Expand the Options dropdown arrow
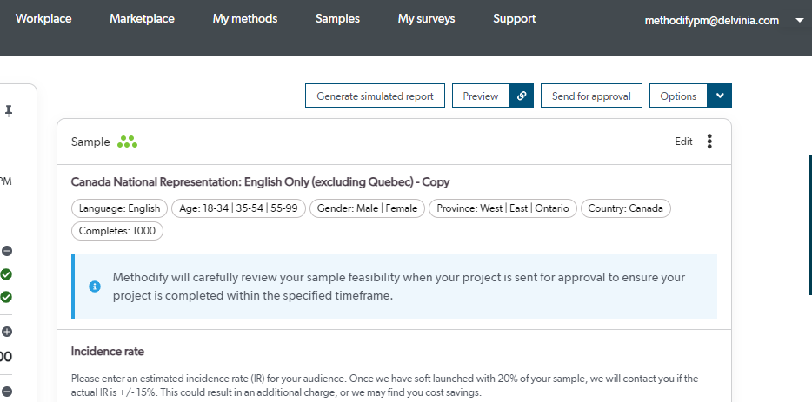 720,96
